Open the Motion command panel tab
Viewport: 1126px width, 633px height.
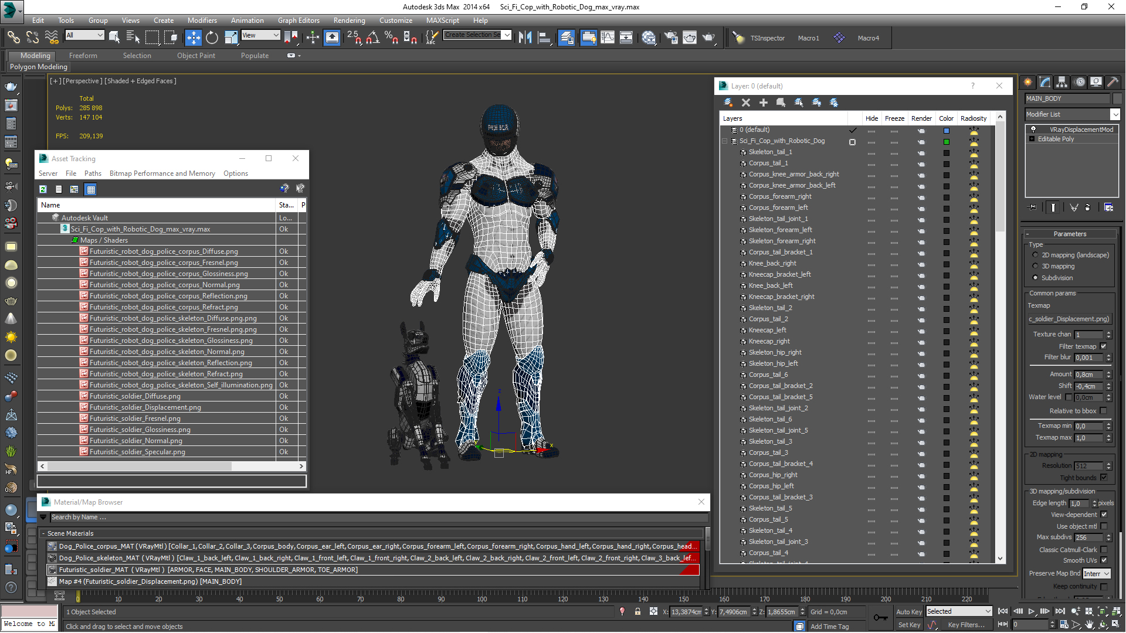[x=1080, y=82]
